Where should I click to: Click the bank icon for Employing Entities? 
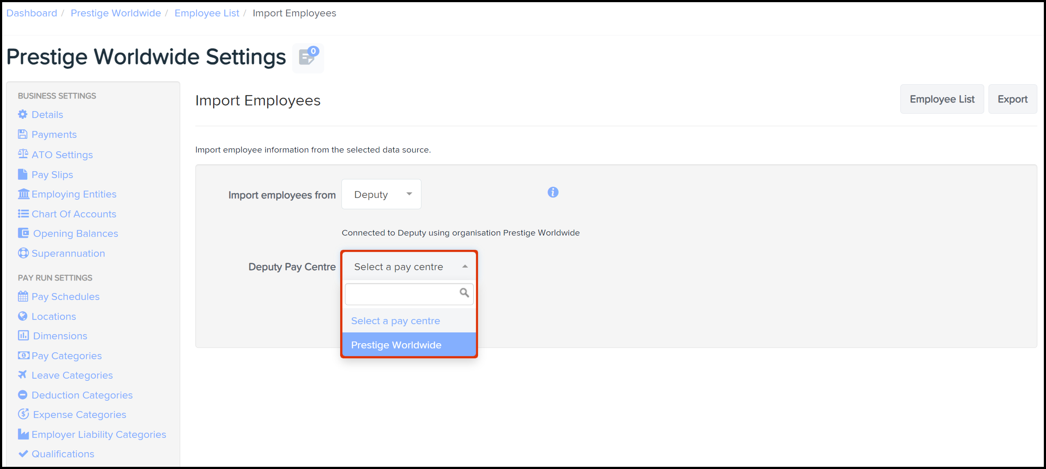coord(23,194)
